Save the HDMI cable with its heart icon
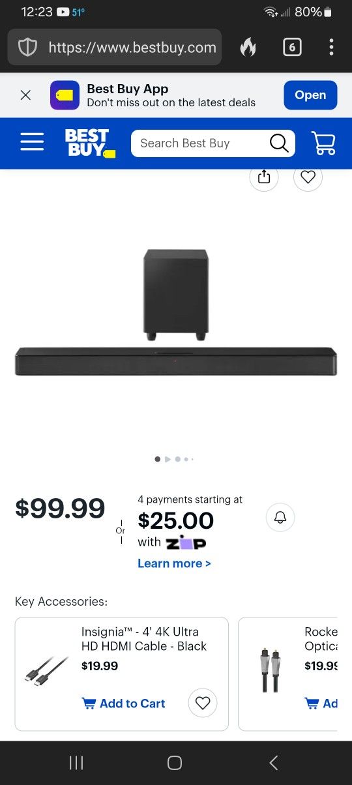Viewport: 352px width, 785px height. coord(203,703)
